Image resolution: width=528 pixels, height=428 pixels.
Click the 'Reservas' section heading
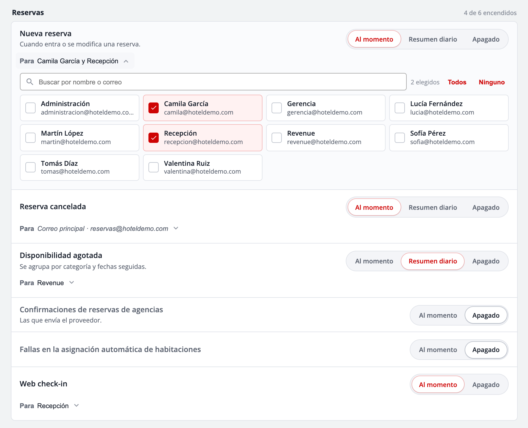point(28,13)
